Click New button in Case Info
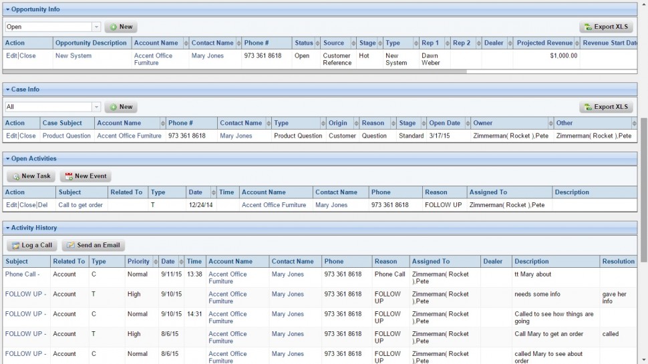This screenshot has width=648, height=364. click(x=121, y=107)
